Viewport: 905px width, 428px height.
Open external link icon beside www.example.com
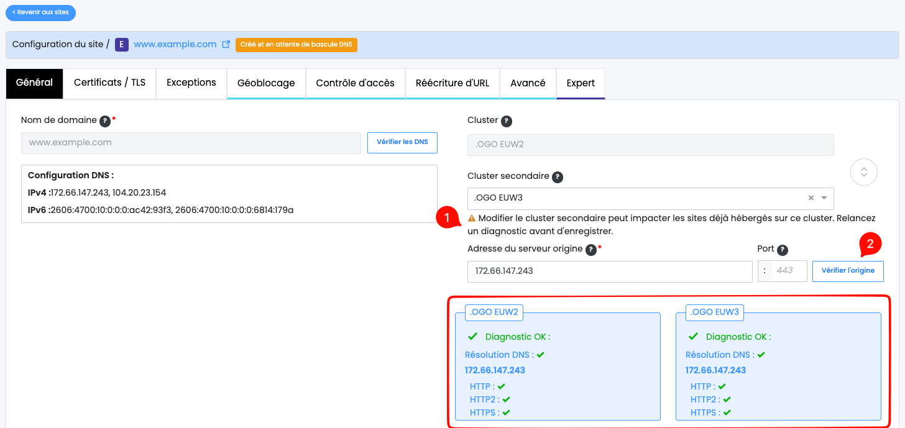226,45
